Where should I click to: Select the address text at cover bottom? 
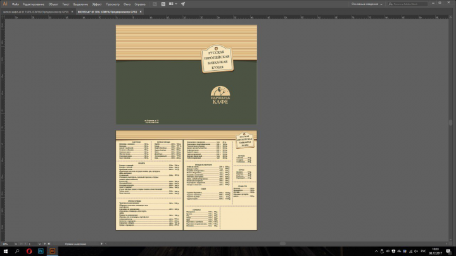[151, 121]
